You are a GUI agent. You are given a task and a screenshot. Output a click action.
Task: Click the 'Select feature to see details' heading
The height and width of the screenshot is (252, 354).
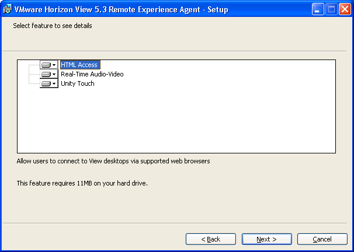coord(53,26)
